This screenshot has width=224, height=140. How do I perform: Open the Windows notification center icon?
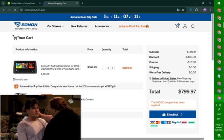(x=219, y=135)
